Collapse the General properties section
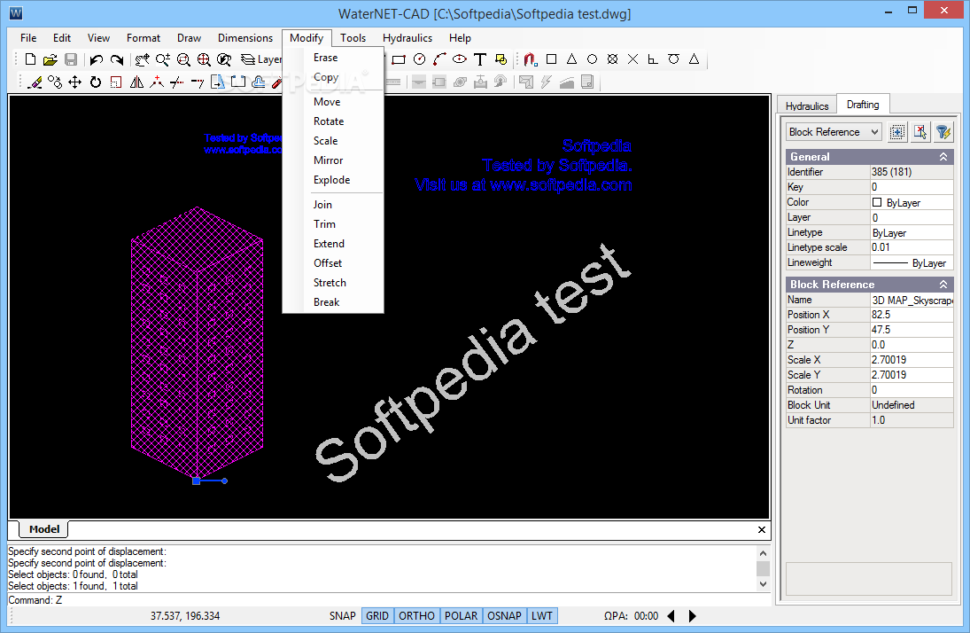The height and width of the screenshot is (633, 970). pyautogui.click(x=943, y=157)
